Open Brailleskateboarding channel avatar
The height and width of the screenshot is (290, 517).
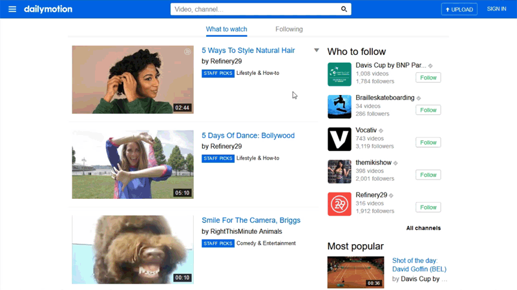[339, 107]
